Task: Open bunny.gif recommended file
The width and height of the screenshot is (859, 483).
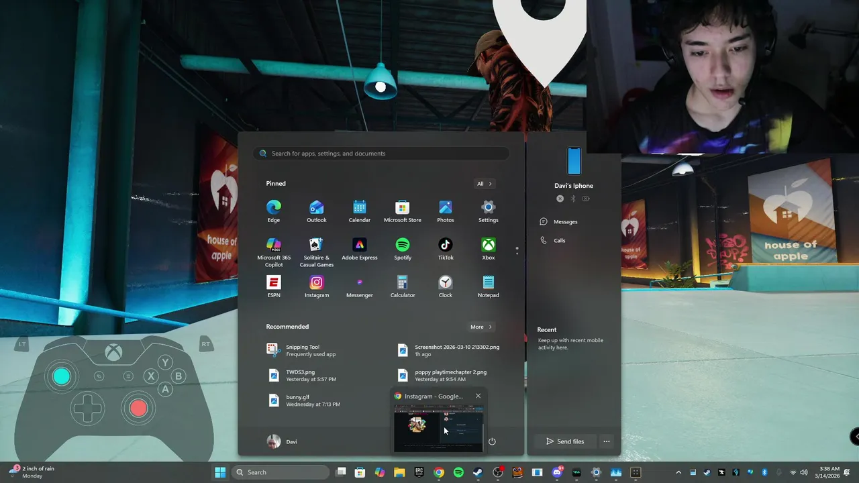Action: [x=304, y=400]
